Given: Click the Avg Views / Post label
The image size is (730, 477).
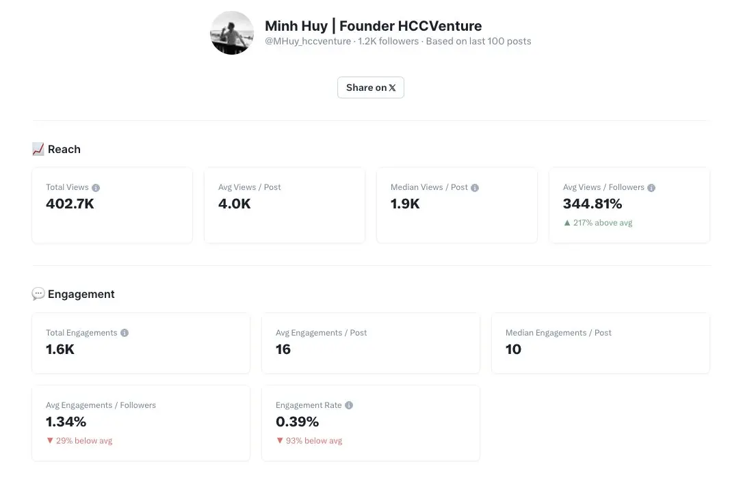Looking at the screenshot, I should (x=250, y=187).
